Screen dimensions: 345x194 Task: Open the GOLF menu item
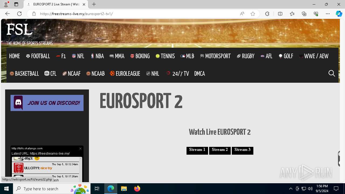pos(286,56)
